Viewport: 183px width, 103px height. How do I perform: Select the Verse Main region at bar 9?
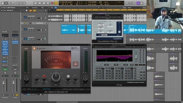point(69,29)
